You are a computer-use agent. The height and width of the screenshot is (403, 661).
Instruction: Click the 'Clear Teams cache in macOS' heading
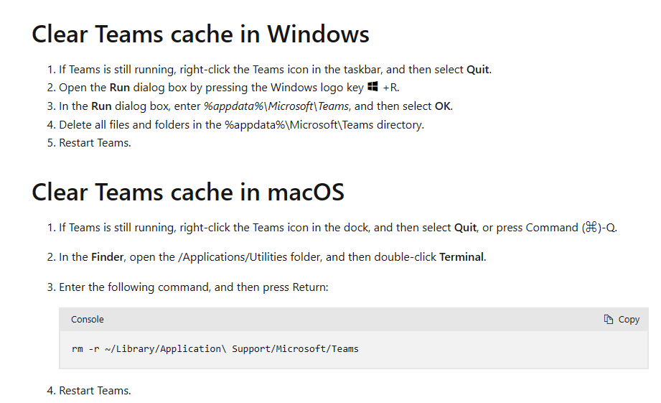click(188, 192)
